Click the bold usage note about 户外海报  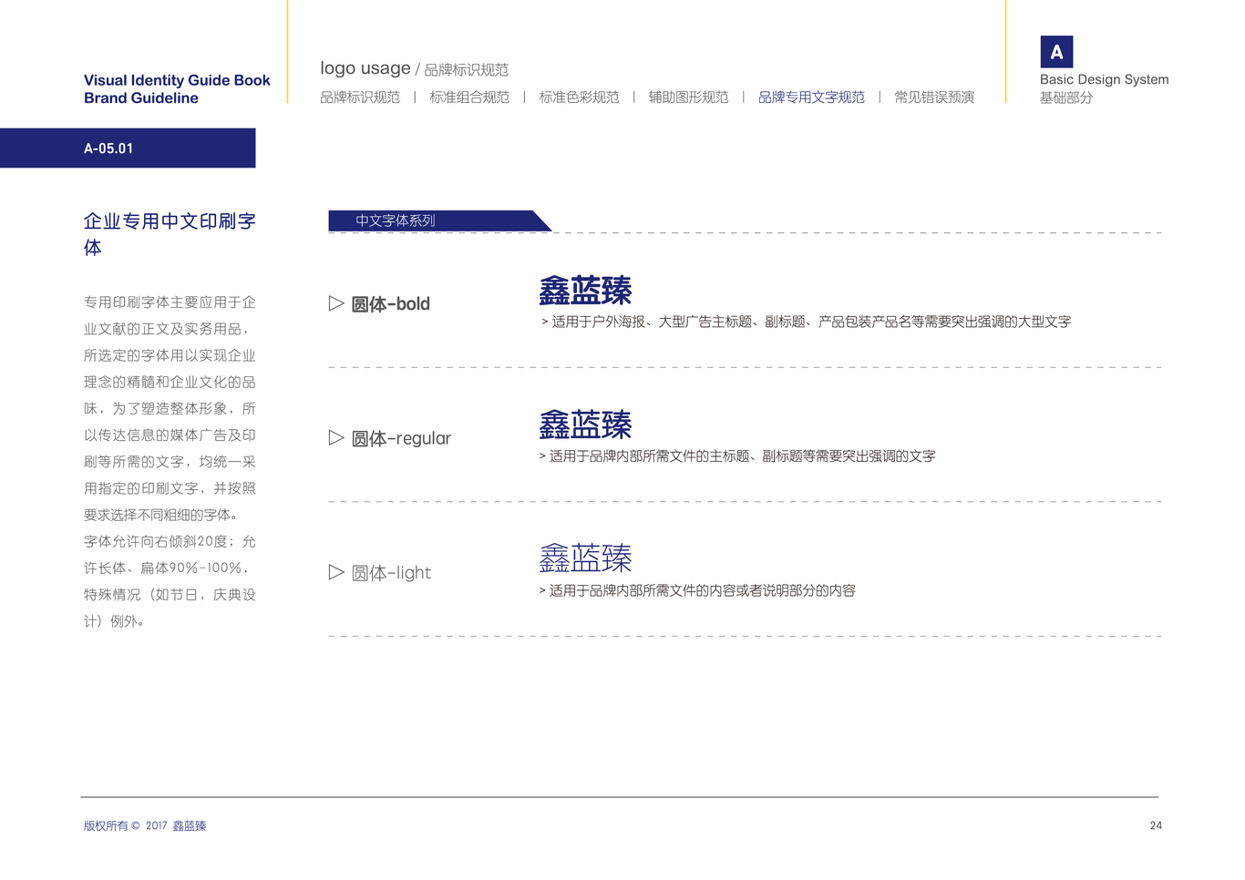tap(806, 322)
